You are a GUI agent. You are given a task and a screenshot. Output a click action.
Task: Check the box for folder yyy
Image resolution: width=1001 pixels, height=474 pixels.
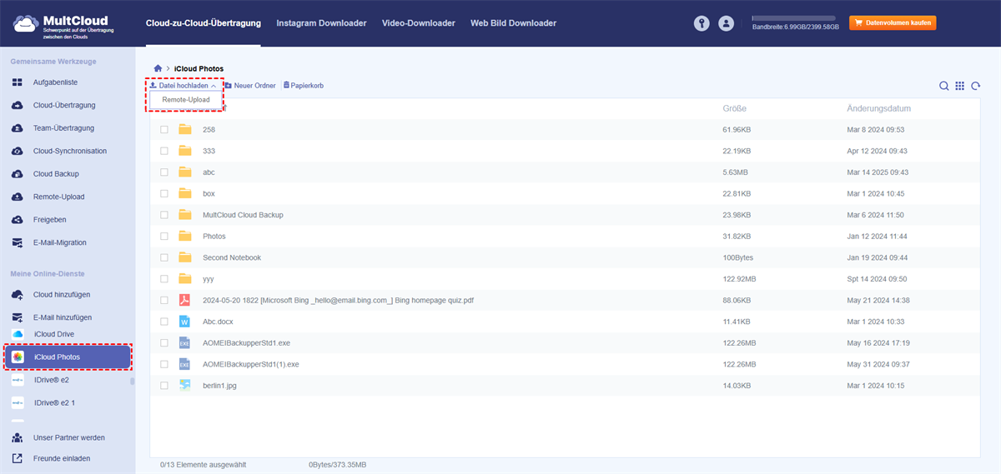coord(164,279)
